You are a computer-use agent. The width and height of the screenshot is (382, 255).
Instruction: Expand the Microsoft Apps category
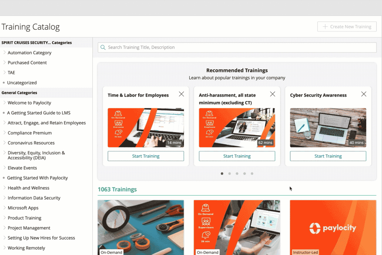pos(4,208)
